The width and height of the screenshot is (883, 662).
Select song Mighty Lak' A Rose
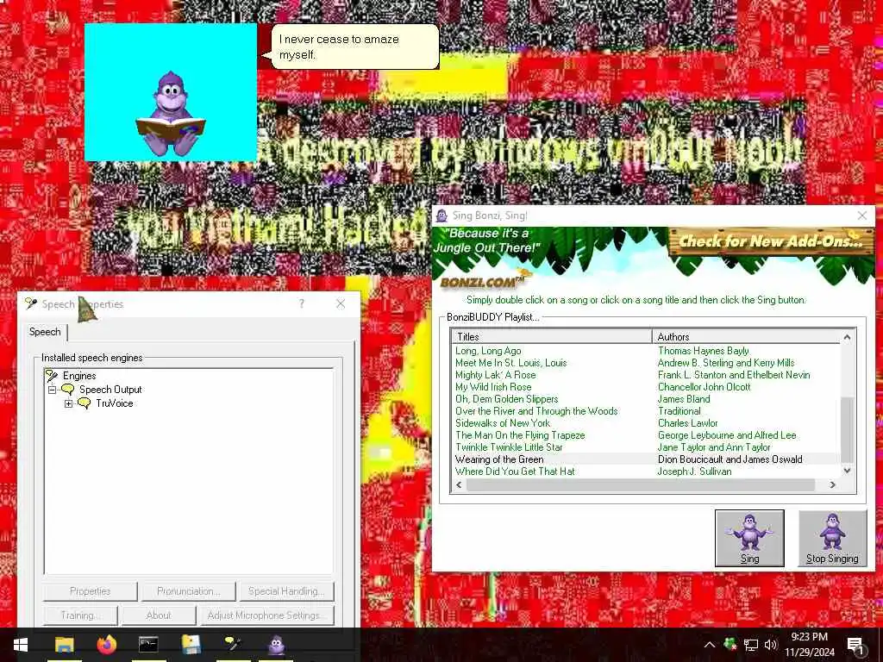[496, 375]
